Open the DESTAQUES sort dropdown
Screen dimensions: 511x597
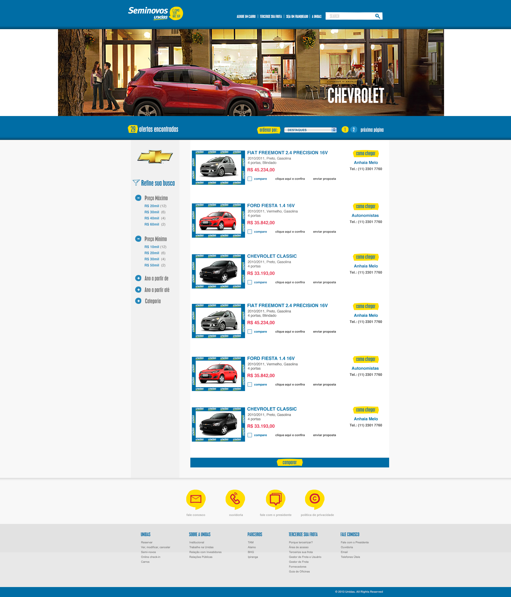[x=310, y=130]
